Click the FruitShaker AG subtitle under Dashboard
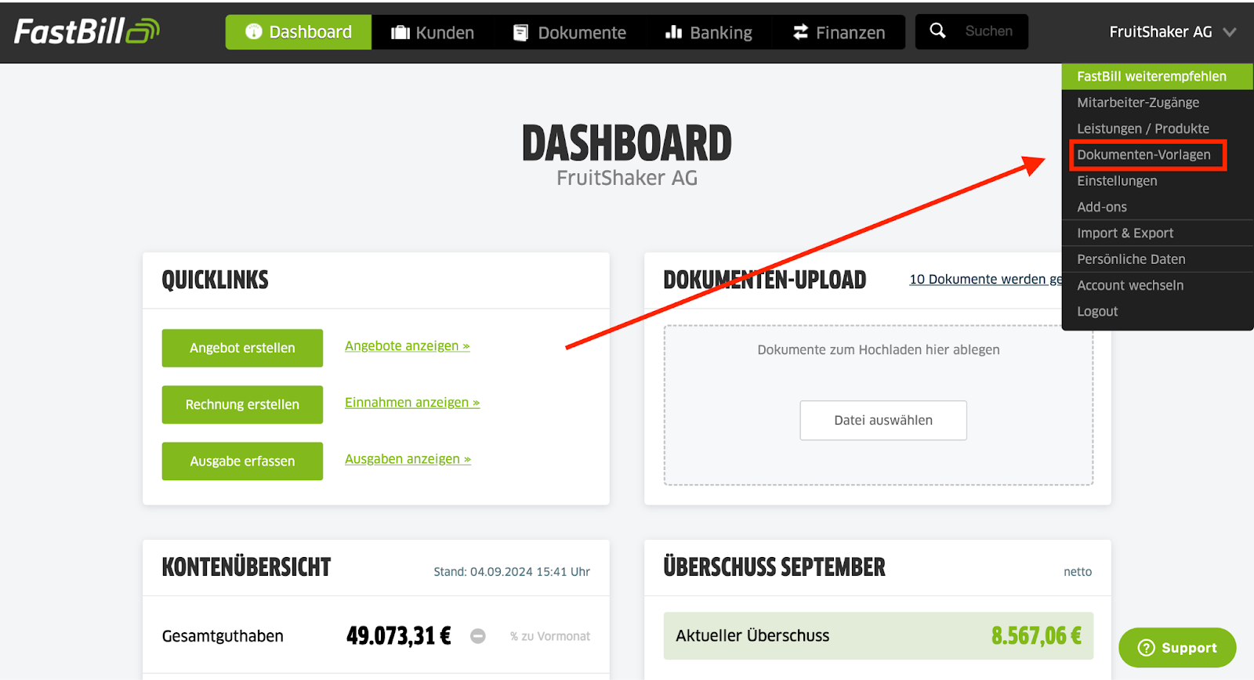The image size is (1254, 680). point(627,178)
